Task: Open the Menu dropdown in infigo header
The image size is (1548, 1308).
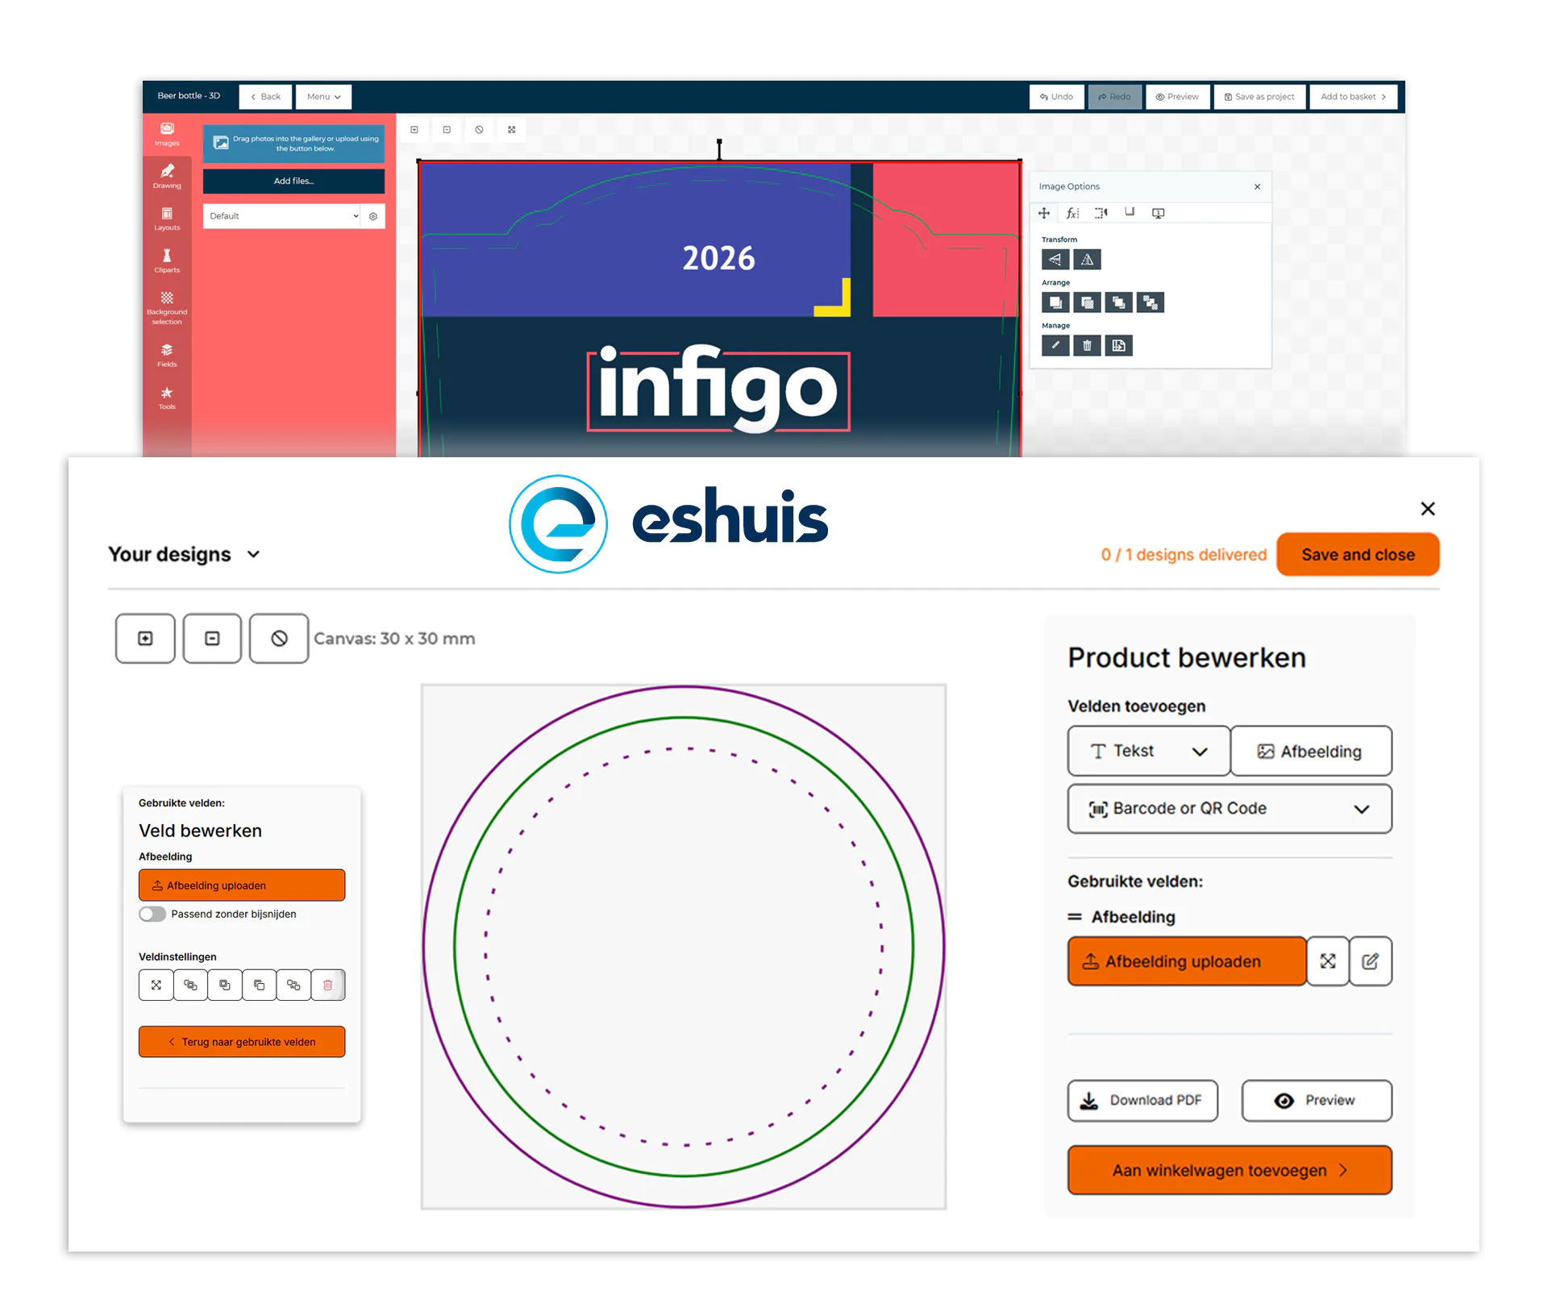Action: (323, 97)
